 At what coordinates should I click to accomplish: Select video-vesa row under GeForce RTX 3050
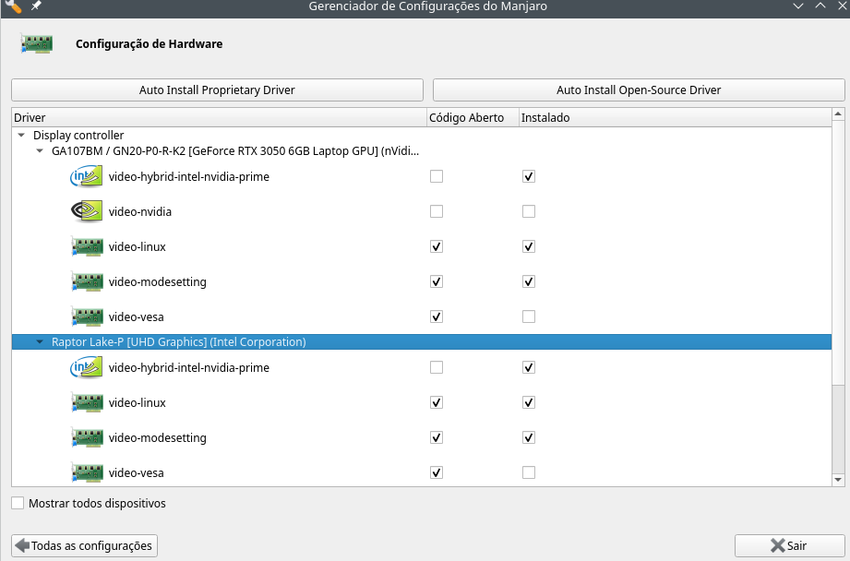click(x=421, y=316)
